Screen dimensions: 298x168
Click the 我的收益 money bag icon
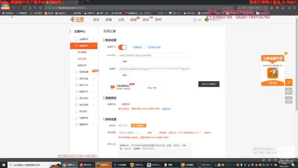[x=76, y=78]
